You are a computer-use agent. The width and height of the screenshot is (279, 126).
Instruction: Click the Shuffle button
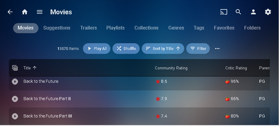pyautogui.click(x=126, y=48)
